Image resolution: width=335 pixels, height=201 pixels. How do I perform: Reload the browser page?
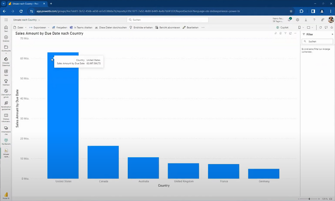[x=21, y=11]
